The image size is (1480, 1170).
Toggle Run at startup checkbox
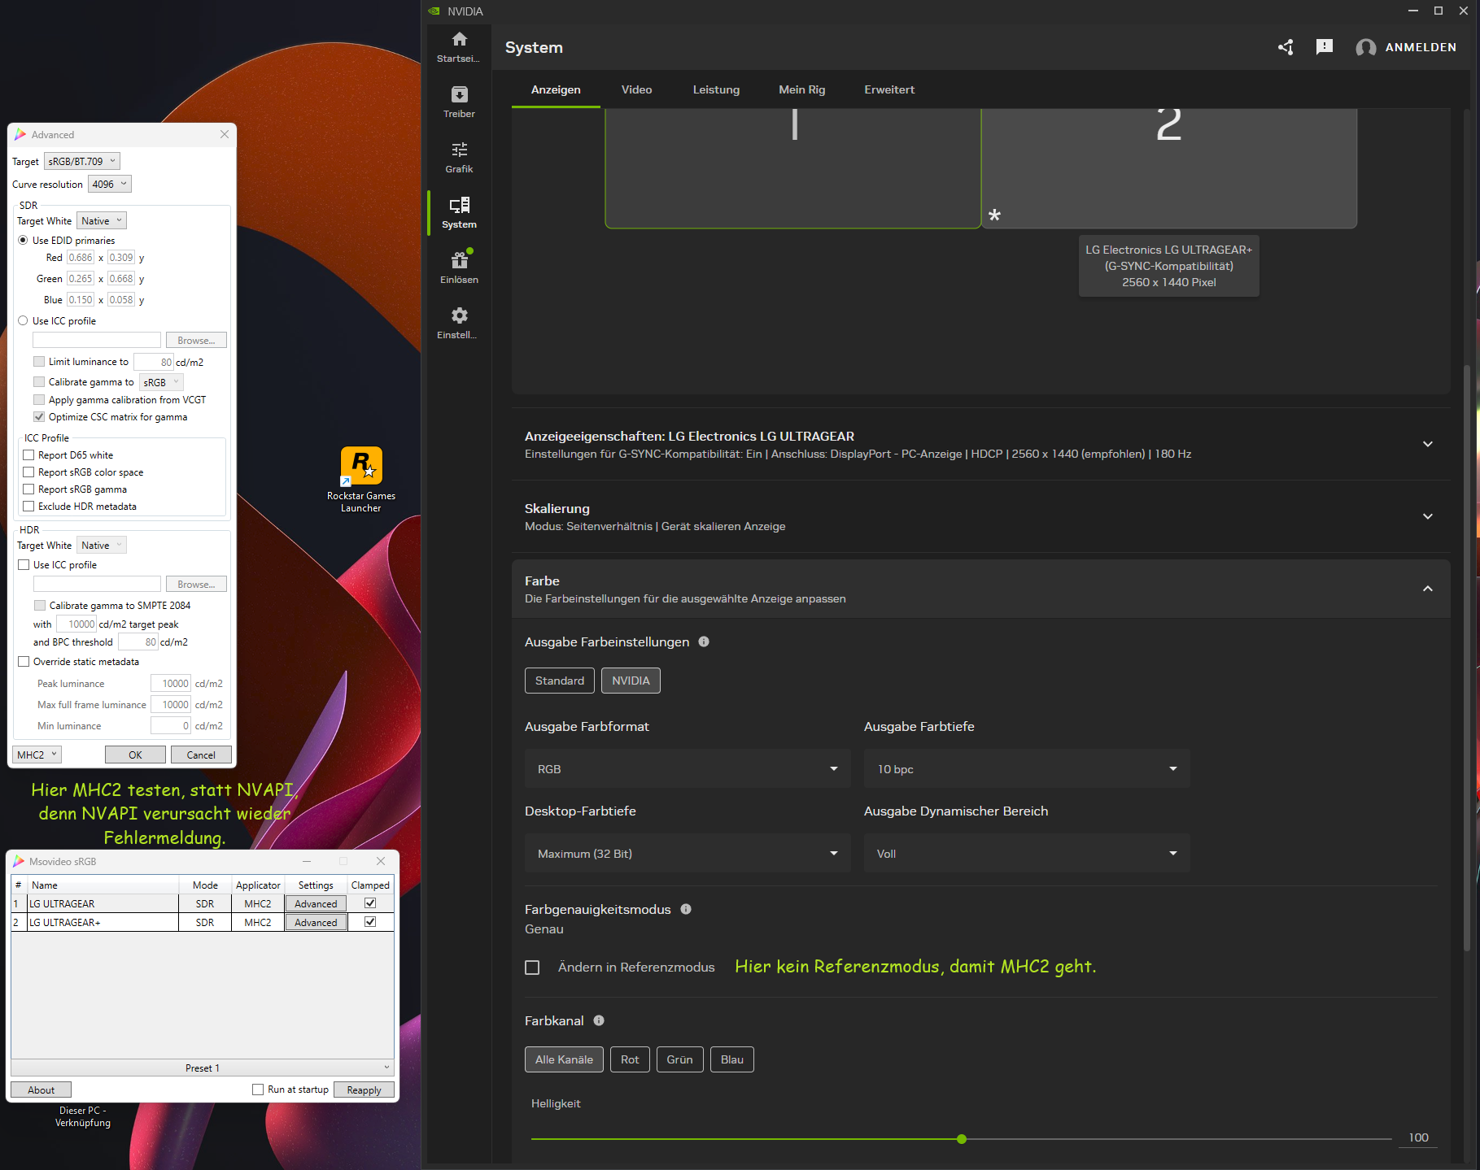pos(258,1090)
